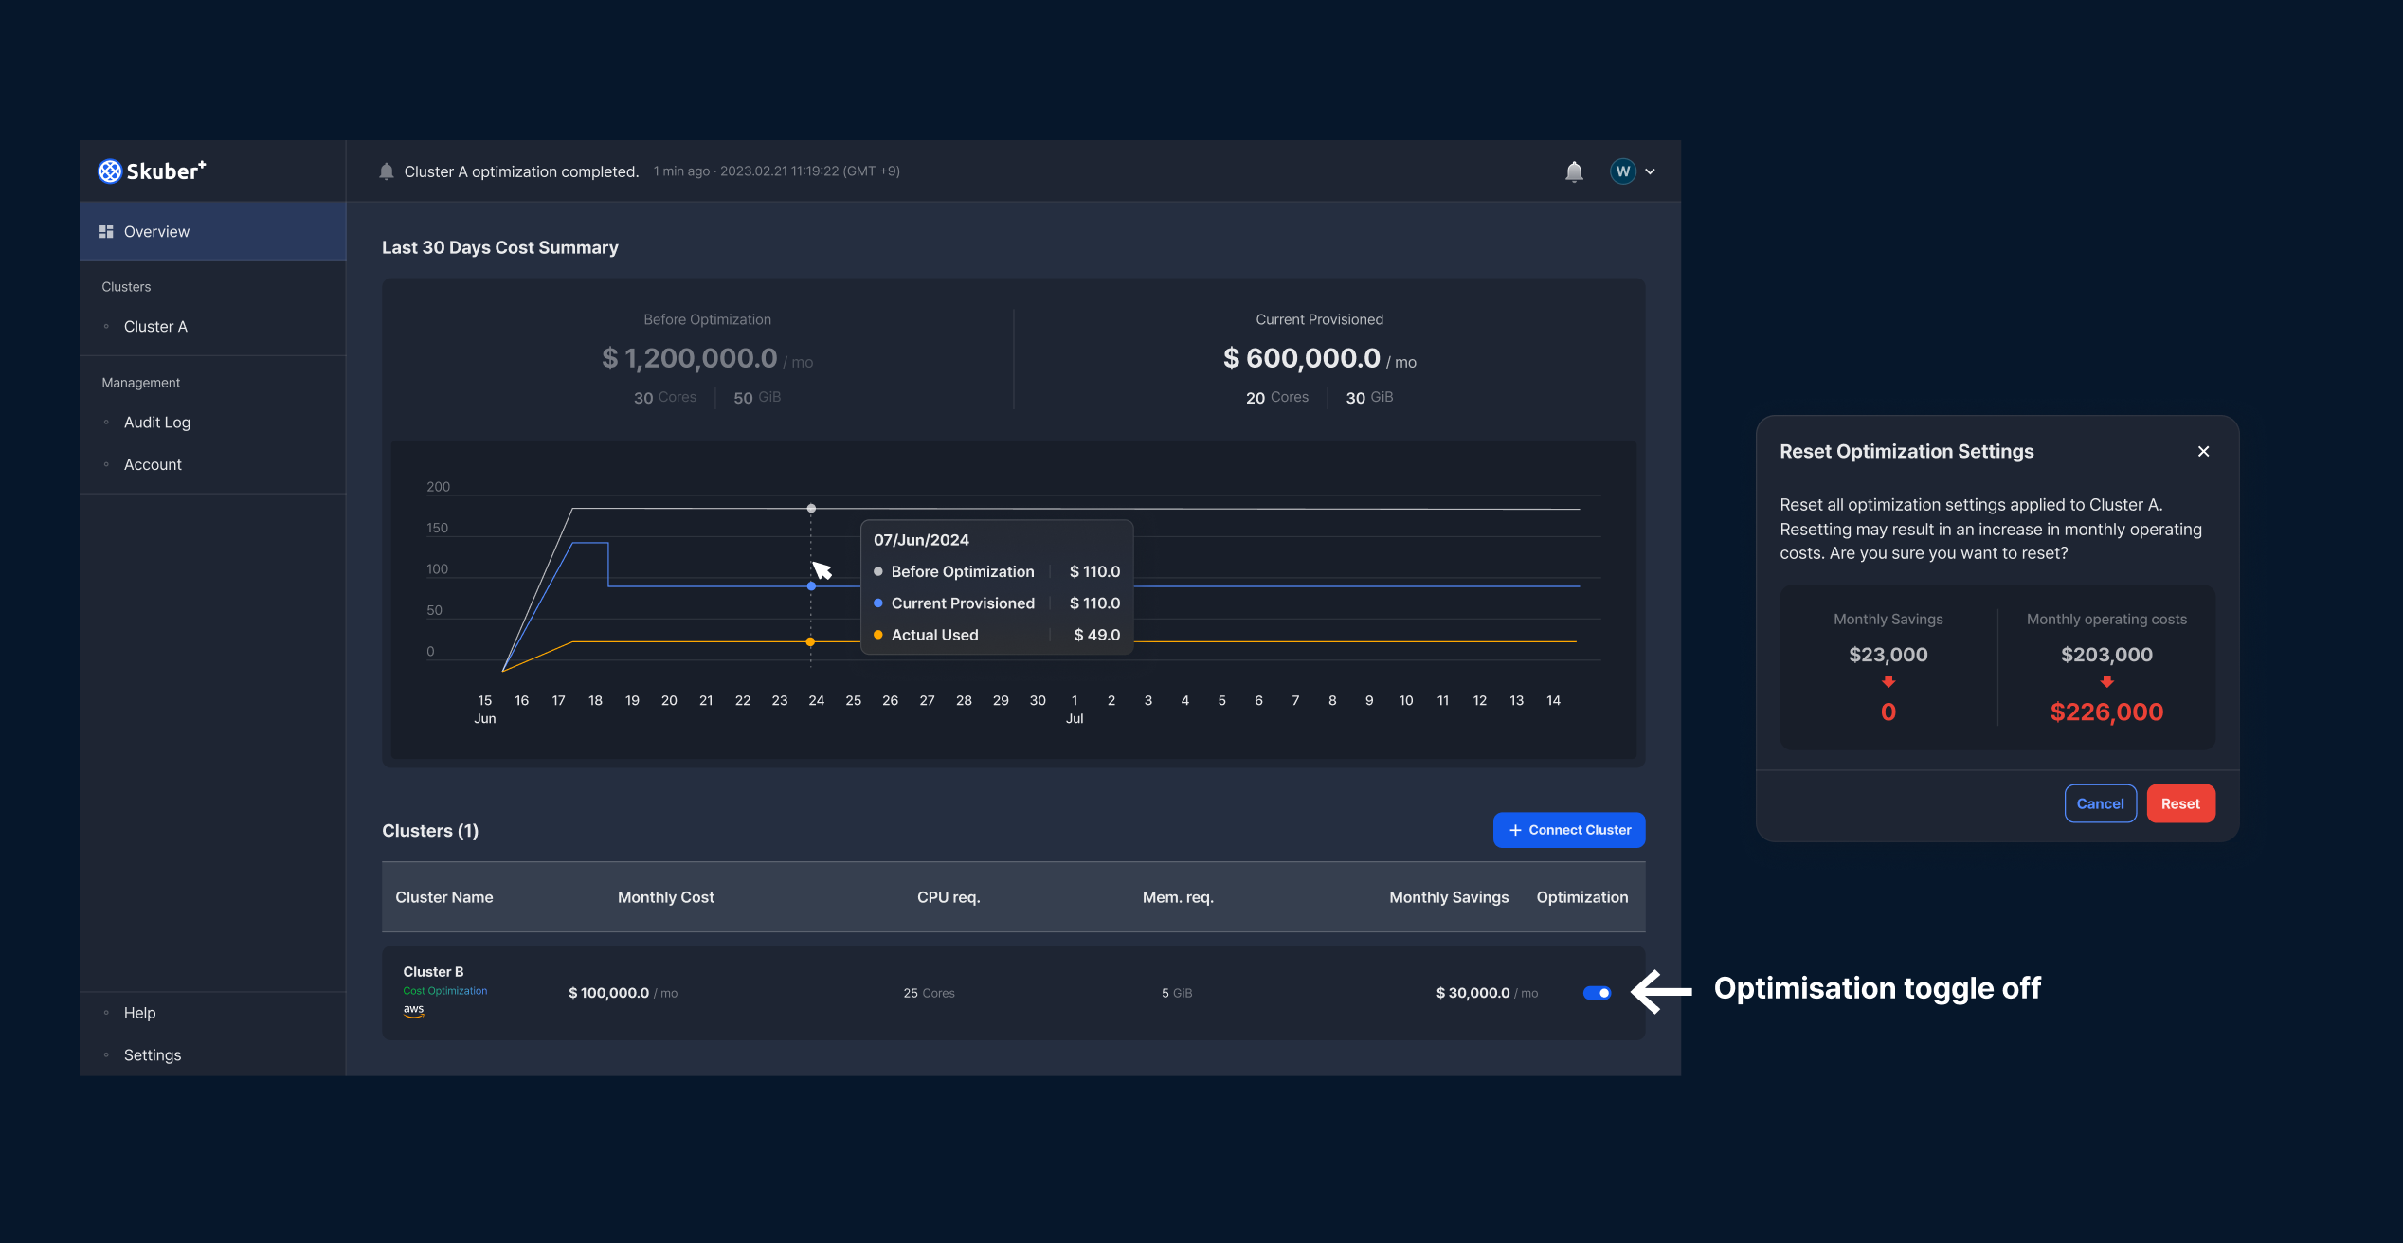The width and height of the screenshot is (2403, 1243).
Task: Click the Cluster B table row name
Action: pyautogui.click(x=433, y=972)
